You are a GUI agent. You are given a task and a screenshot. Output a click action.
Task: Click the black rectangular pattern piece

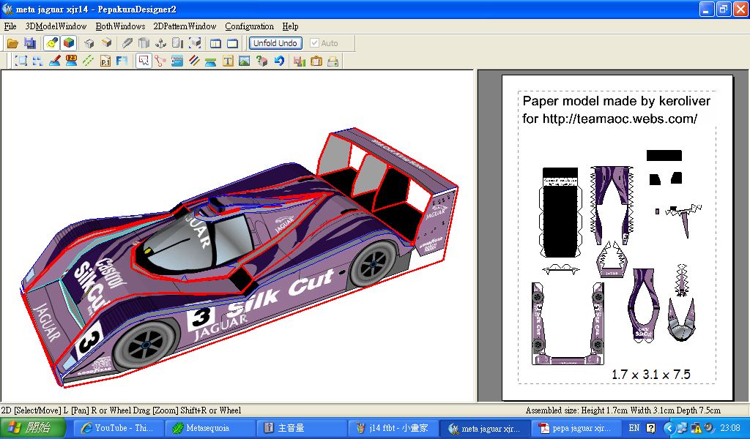[x=664, y=155]
